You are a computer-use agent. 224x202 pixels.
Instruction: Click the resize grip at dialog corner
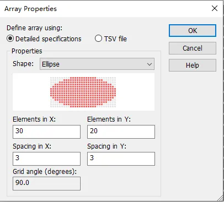(220, 198)
